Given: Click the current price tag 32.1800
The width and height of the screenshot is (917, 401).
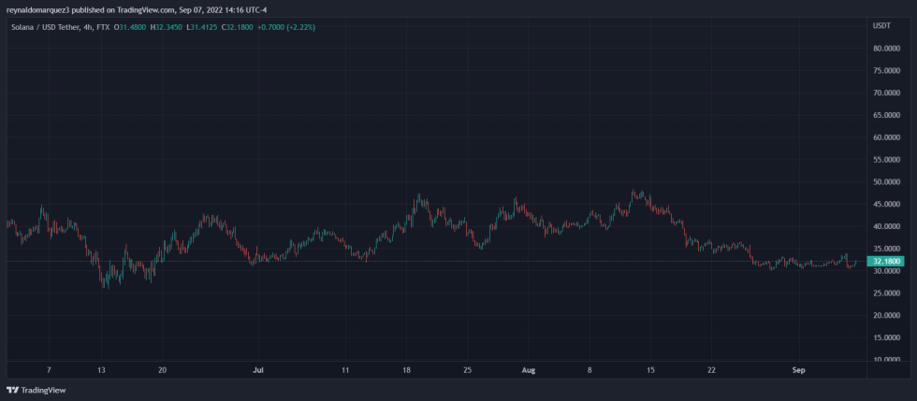Looking at the screenshot, I should coord(885,261).
